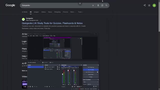
Task: Open the Quizgecko AI Study Tools link
Action: tap(52, 23)
